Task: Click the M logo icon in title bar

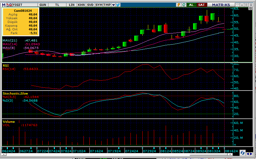Action: [x=3, y=5]
